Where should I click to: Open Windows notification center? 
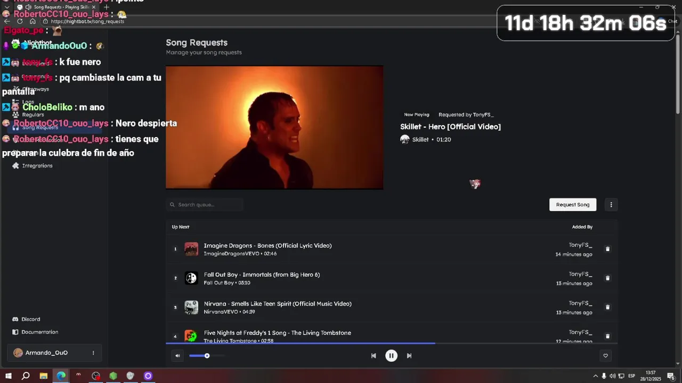671,376
